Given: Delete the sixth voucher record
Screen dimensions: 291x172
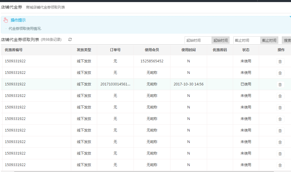Looking at the screenshot, I should click(x=280, y=119).
